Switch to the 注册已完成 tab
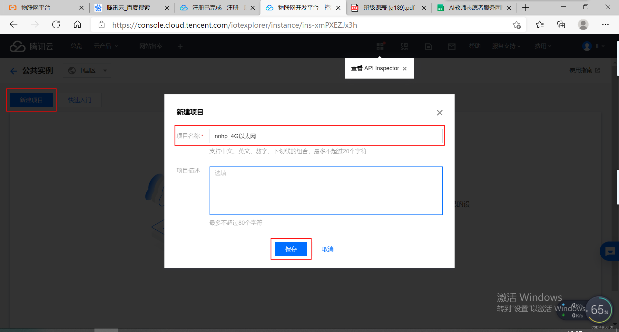Image resolution: width=619 pixels, height=332 pixels. (x=217, y=8)
